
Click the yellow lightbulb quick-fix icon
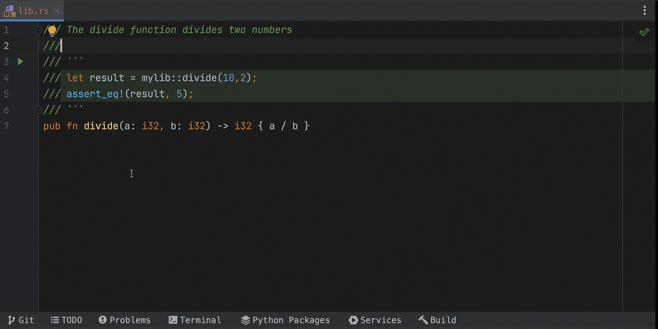click(52, 31)
